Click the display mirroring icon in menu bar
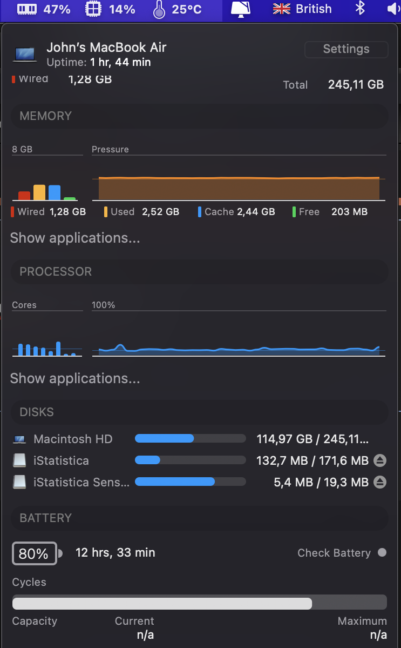 click(241, 9)
